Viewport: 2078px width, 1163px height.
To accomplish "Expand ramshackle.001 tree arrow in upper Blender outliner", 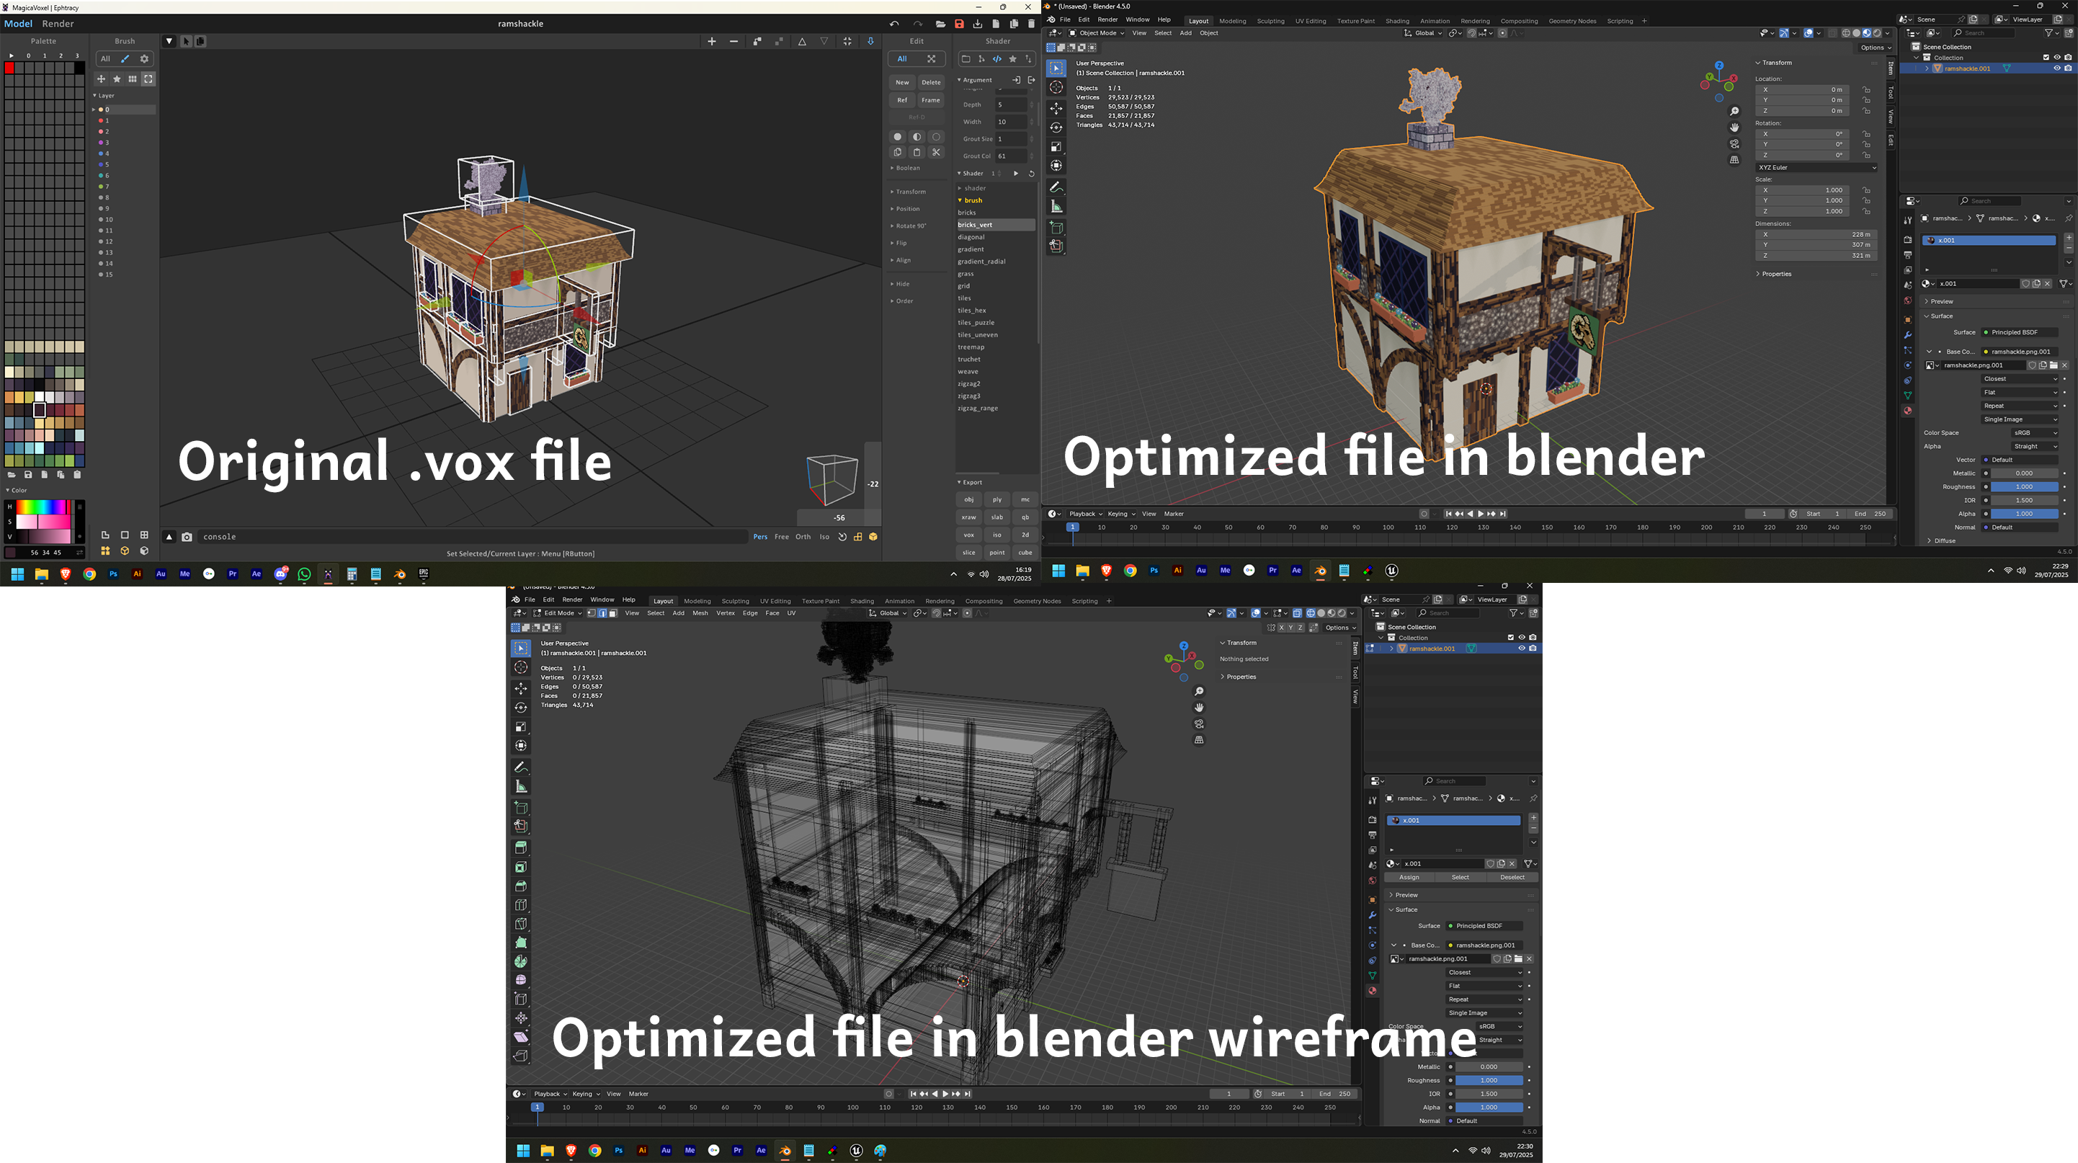I will click(x=1927, y=68).
